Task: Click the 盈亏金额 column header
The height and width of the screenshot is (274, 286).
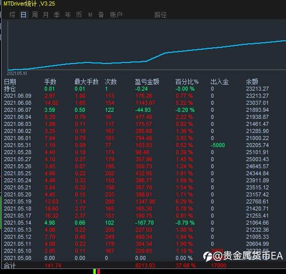Action: tap(147, 82)
